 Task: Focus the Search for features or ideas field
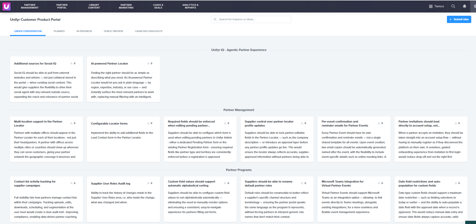click(251, 19)
